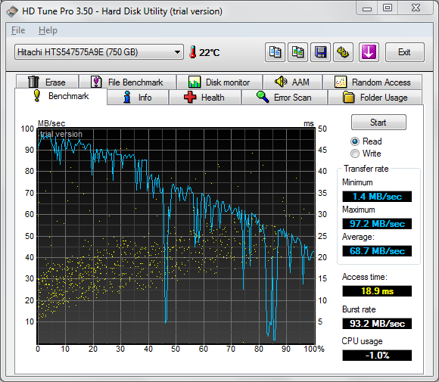Click the HD Tune app icon in title bar
The width and height of the screenshot is (439, 382).
pyautogui.click(x=12, y=11)
